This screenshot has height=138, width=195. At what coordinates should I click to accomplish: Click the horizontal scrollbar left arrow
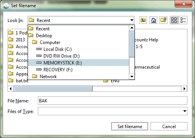pos(11,89)
